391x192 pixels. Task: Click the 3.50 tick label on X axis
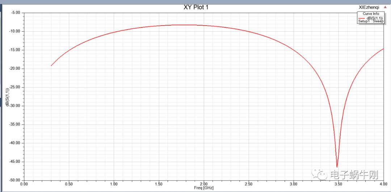click(338, 184)
